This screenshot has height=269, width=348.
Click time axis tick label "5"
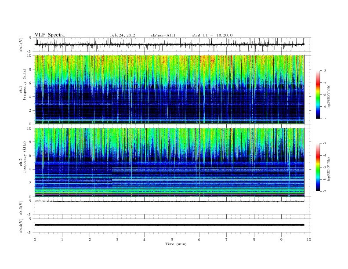(172, 240)
